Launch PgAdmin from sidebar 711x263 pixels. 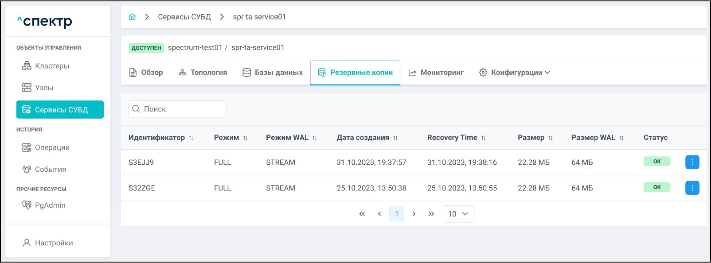pyautogui.click(x=50, y=205)
